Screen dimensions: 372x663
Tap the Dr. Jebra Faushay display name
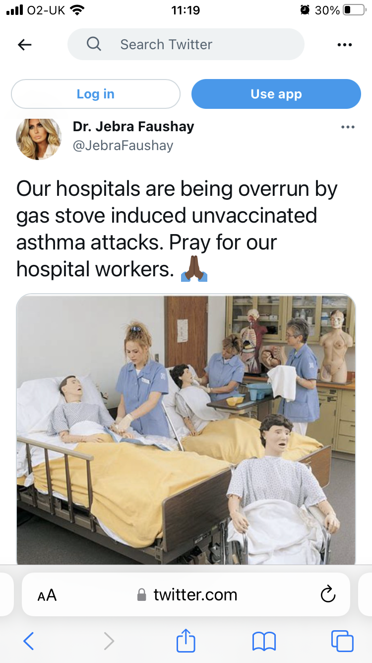click(133, 126)
